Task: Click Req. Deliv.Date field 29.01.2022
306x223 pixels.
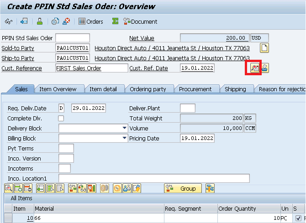Action: 89,108
